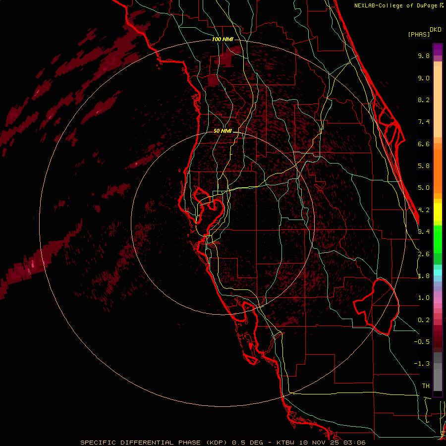Viewport: 446px width, 446px height.
Task: Click the yellow segment of color bar
Action: tap(438, 212)
